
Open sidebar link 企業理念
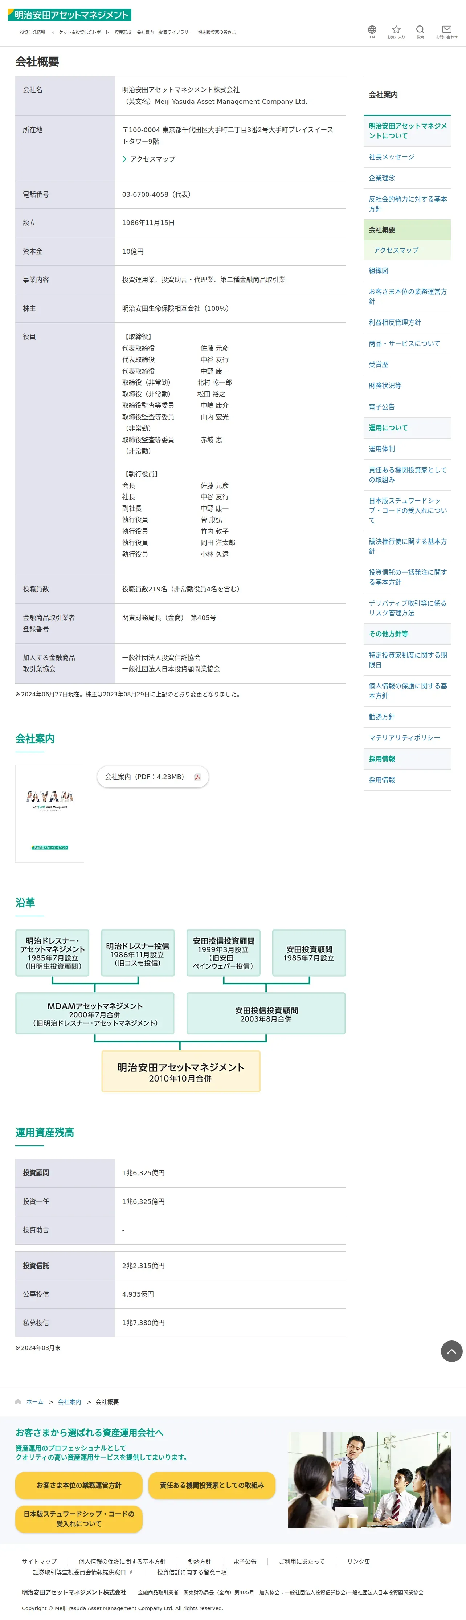pyautogui.click(x=407, y=178)
